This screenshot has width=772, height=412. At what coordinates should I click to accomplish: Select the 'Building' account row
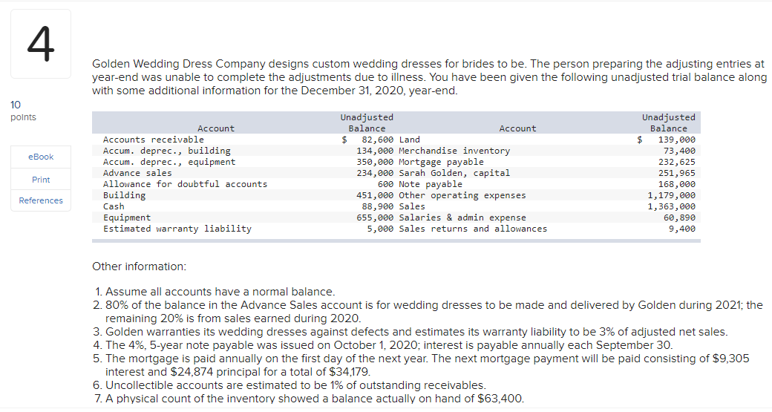[x=124, y=195]
